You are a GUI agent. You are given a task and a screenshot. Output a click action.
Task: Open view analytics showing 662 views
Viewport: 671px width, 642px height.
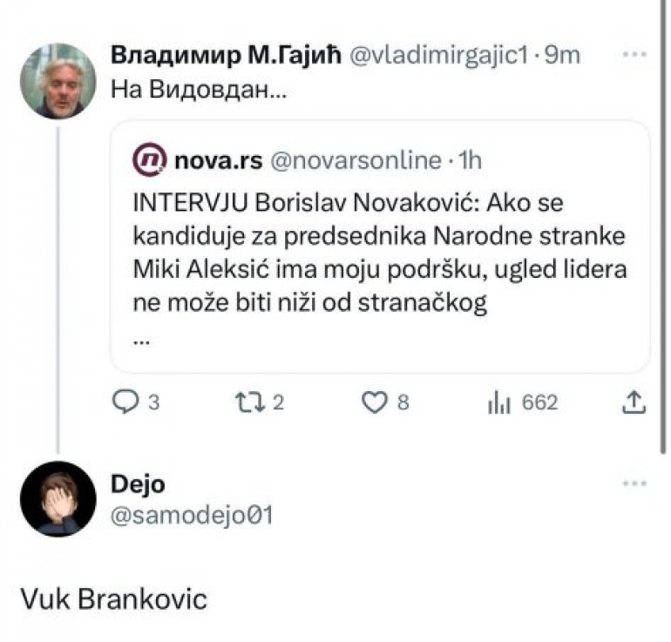[x=498, y=402]
